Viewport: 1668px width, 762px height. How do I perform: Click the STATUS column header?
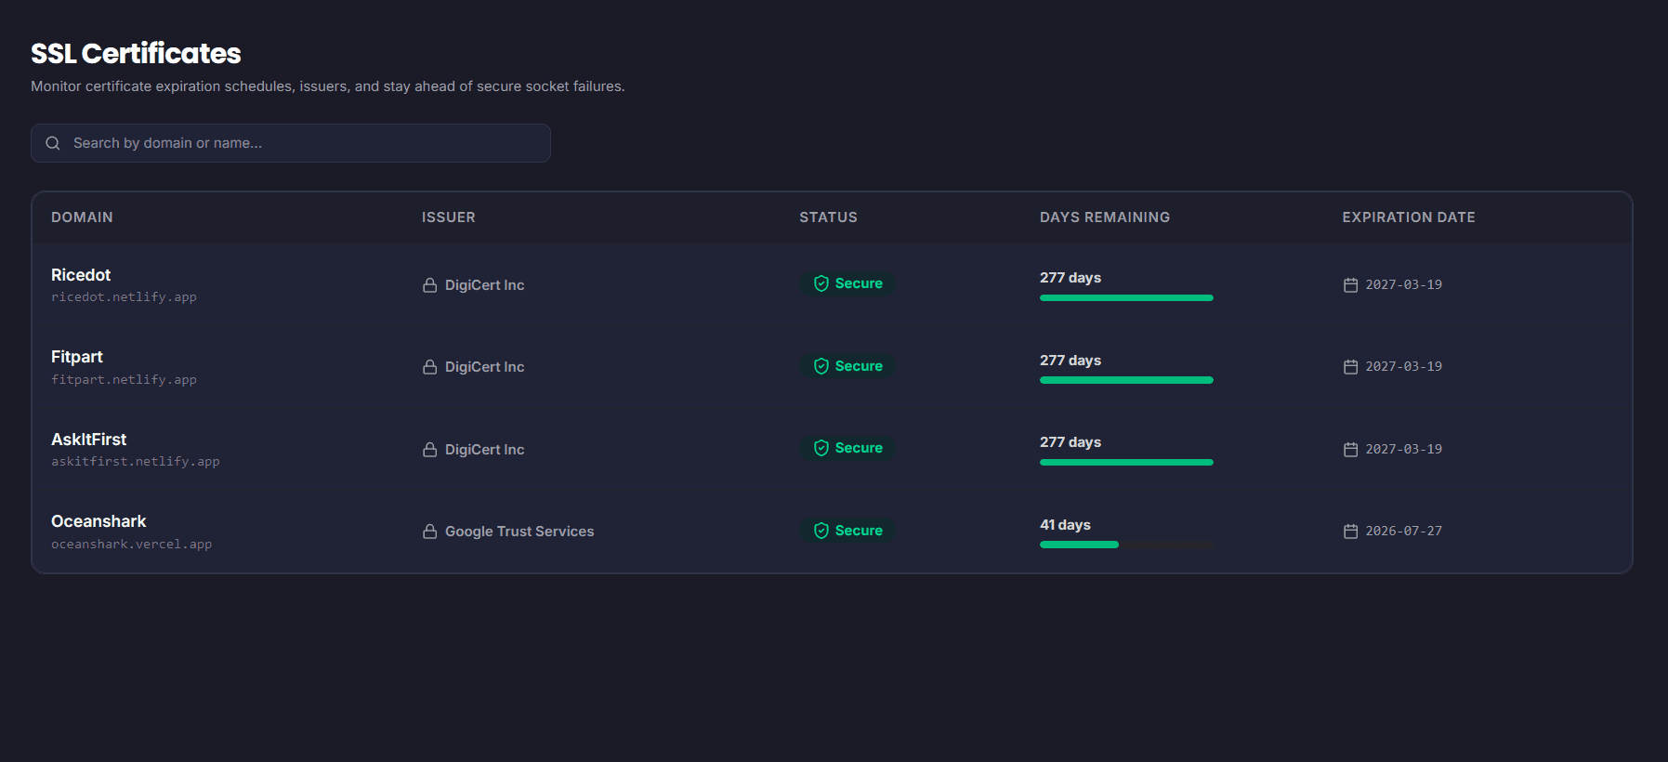pyautogui.click(x=829, y=217)
